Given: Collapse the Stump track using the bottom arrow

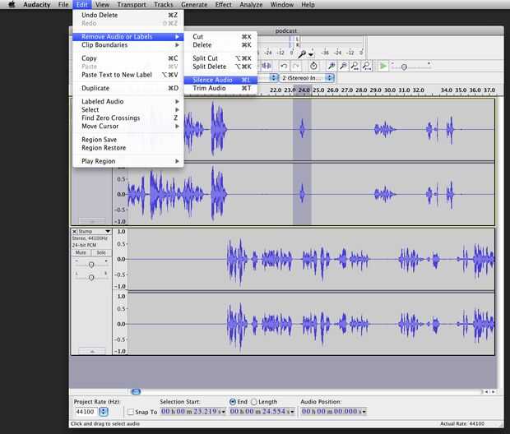Looking at the screenshot, I should point(91,351).
